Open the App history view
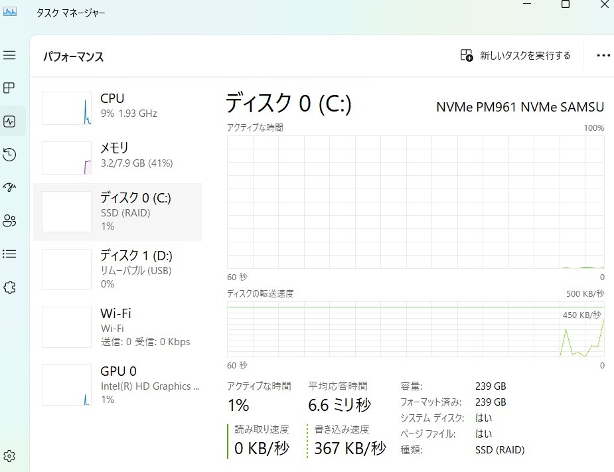Viewport: 614px width, 472px height. 10,154
